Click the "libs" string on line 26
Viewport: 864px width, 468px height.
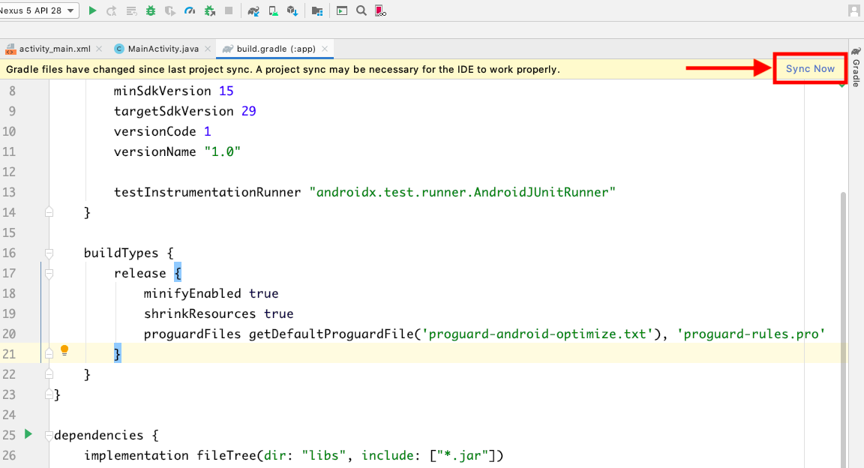(x=323, y=455)
